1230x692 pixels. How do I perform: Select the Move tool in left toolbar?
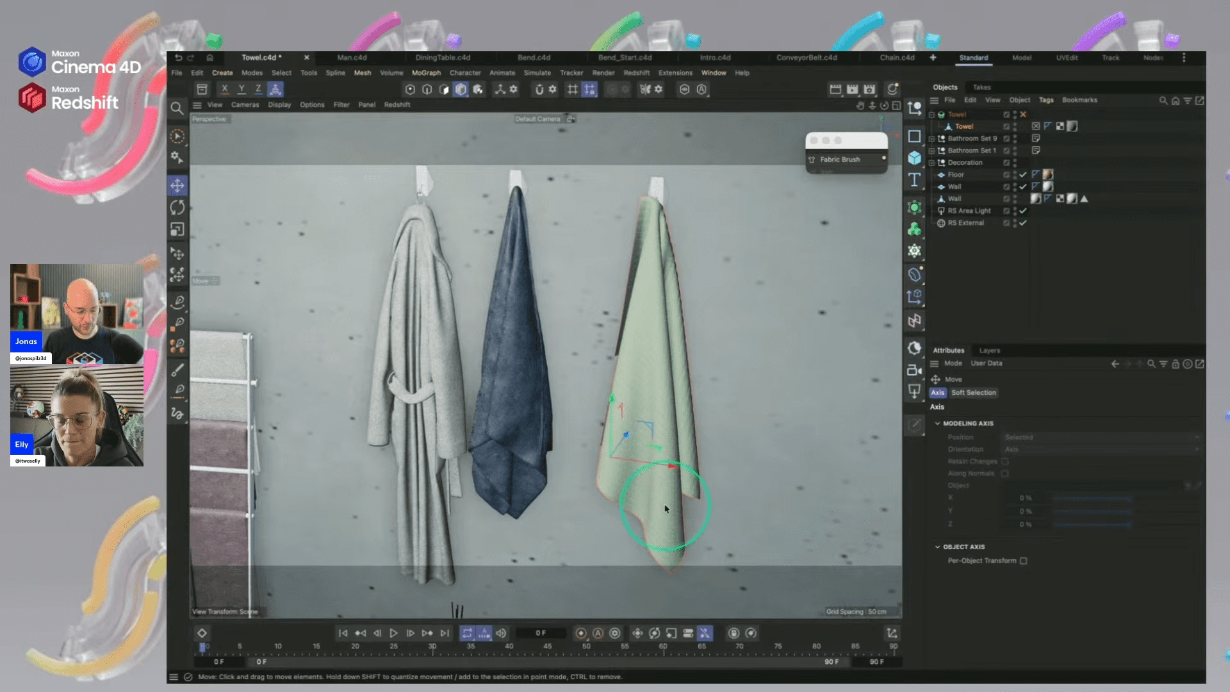[x=177, y=186]
